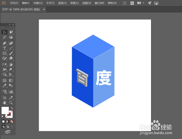
Task: Open the 视图(V) menu
Action: click(x=87, y=3)
